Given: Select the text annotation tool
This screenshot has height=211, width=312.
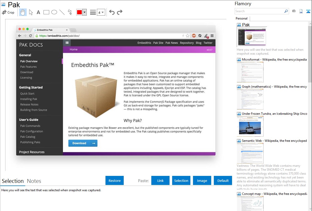Looking at the screenshot, I should tap(38, 12).
